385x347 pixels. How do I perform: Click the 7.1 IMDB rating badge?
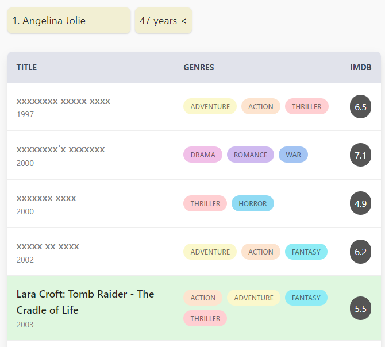[360, 155]
